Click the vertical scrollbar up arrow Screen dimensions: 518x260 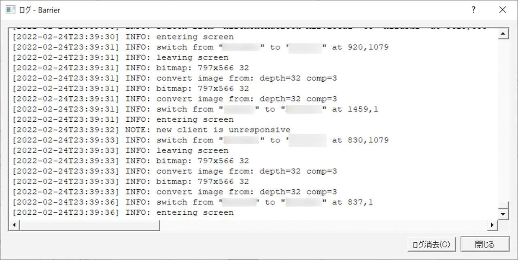coord(503,34)
